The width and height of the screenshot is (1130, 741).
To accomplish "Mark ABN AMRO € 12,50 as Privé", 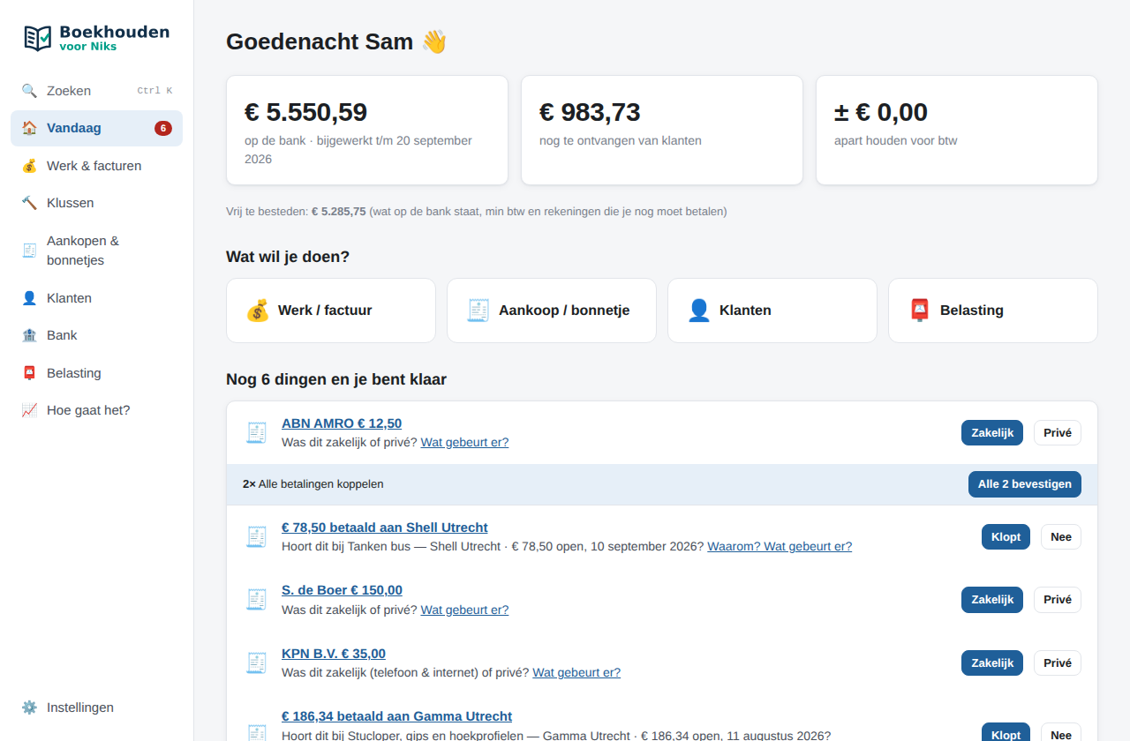I will coord(1058,433).
